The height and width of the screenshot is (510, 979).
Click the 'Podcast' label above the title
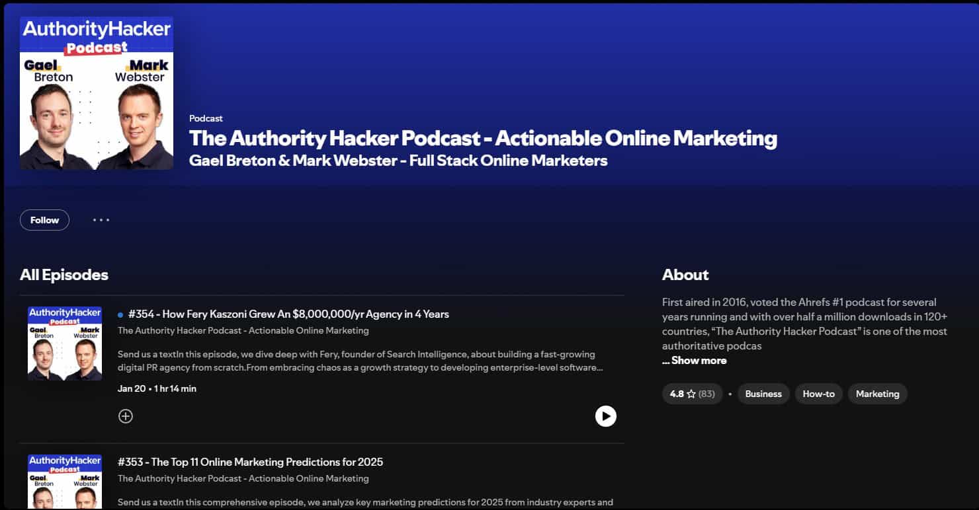tap(206, 118)
